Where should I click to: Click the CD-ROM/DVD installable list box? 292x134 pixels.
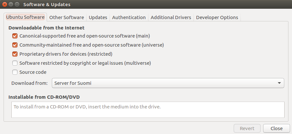point(148,110)
